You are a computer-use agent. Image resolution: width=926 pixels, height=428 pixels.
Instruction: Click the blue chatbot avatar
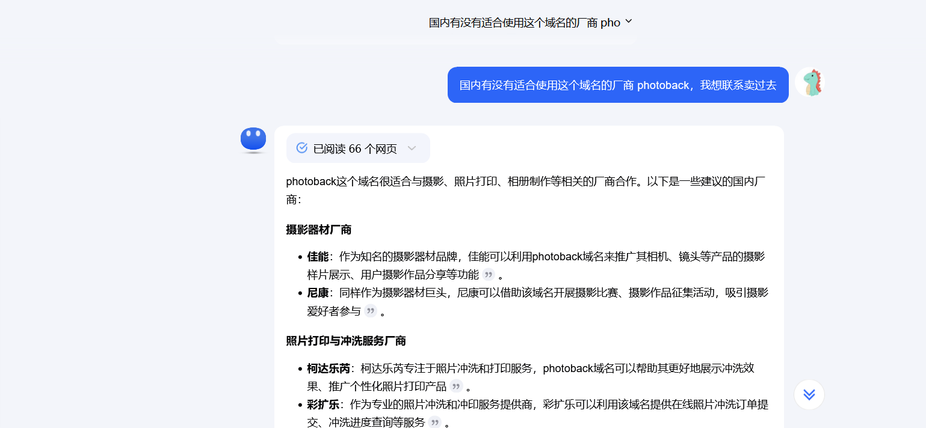[253, 139]
